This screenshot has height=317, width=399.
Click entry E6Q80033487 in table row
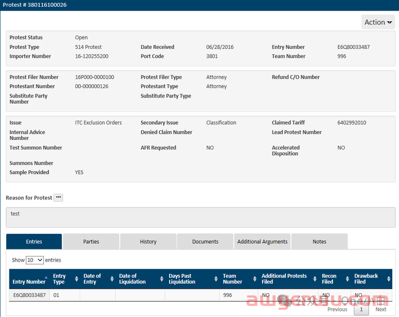click(x=29, y=295)
